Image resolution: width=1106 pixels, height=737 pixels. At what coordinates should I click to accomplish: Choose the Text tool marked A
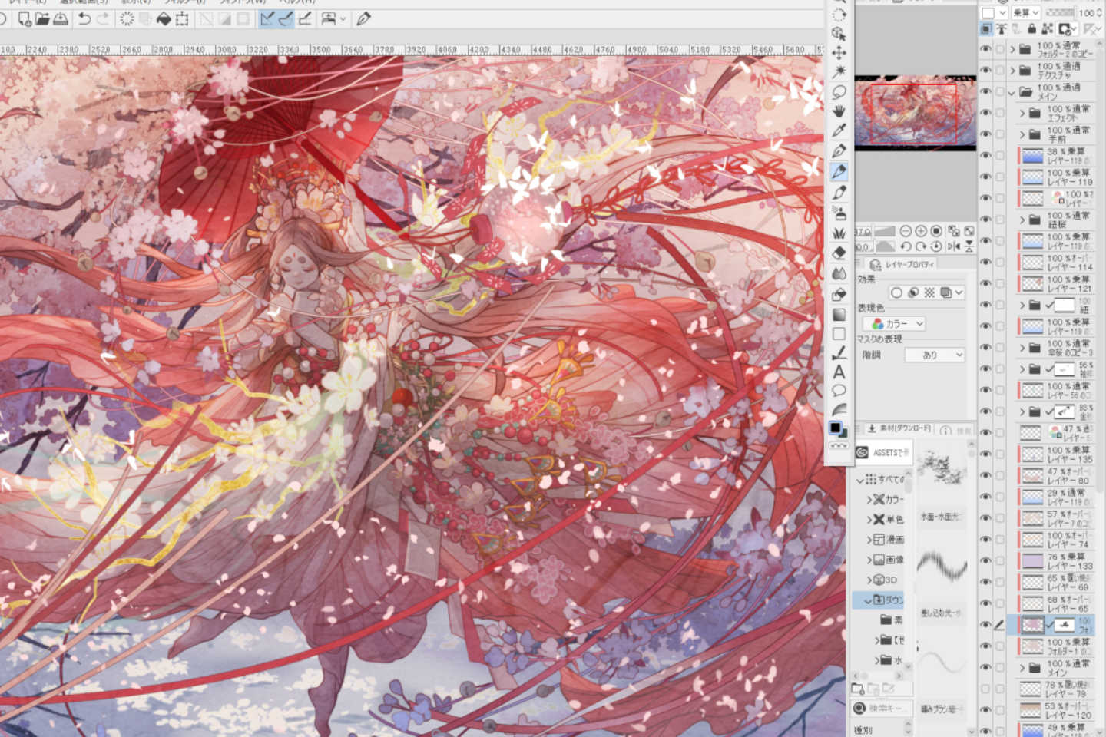(x=839, y=372)
